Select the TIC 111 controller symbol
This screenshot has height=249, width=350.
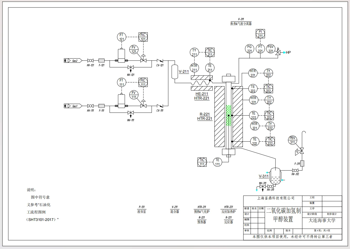pos(202,162)
